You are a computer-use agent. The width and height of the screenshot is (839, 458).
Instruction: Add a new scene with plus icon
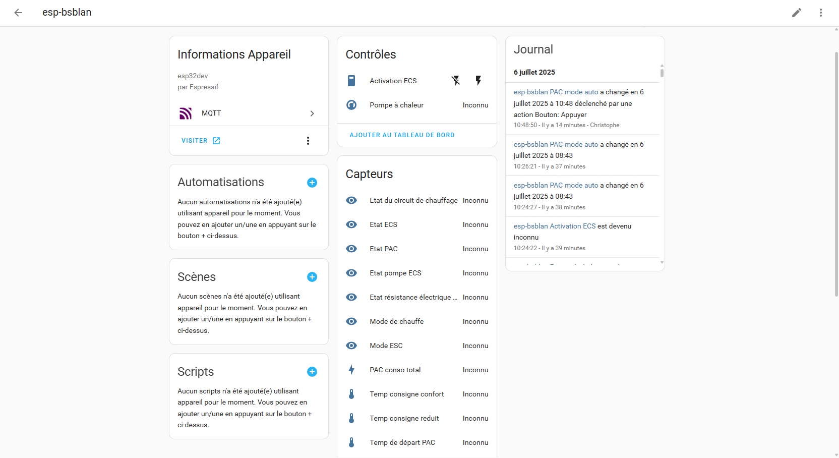tap(312, 277)
